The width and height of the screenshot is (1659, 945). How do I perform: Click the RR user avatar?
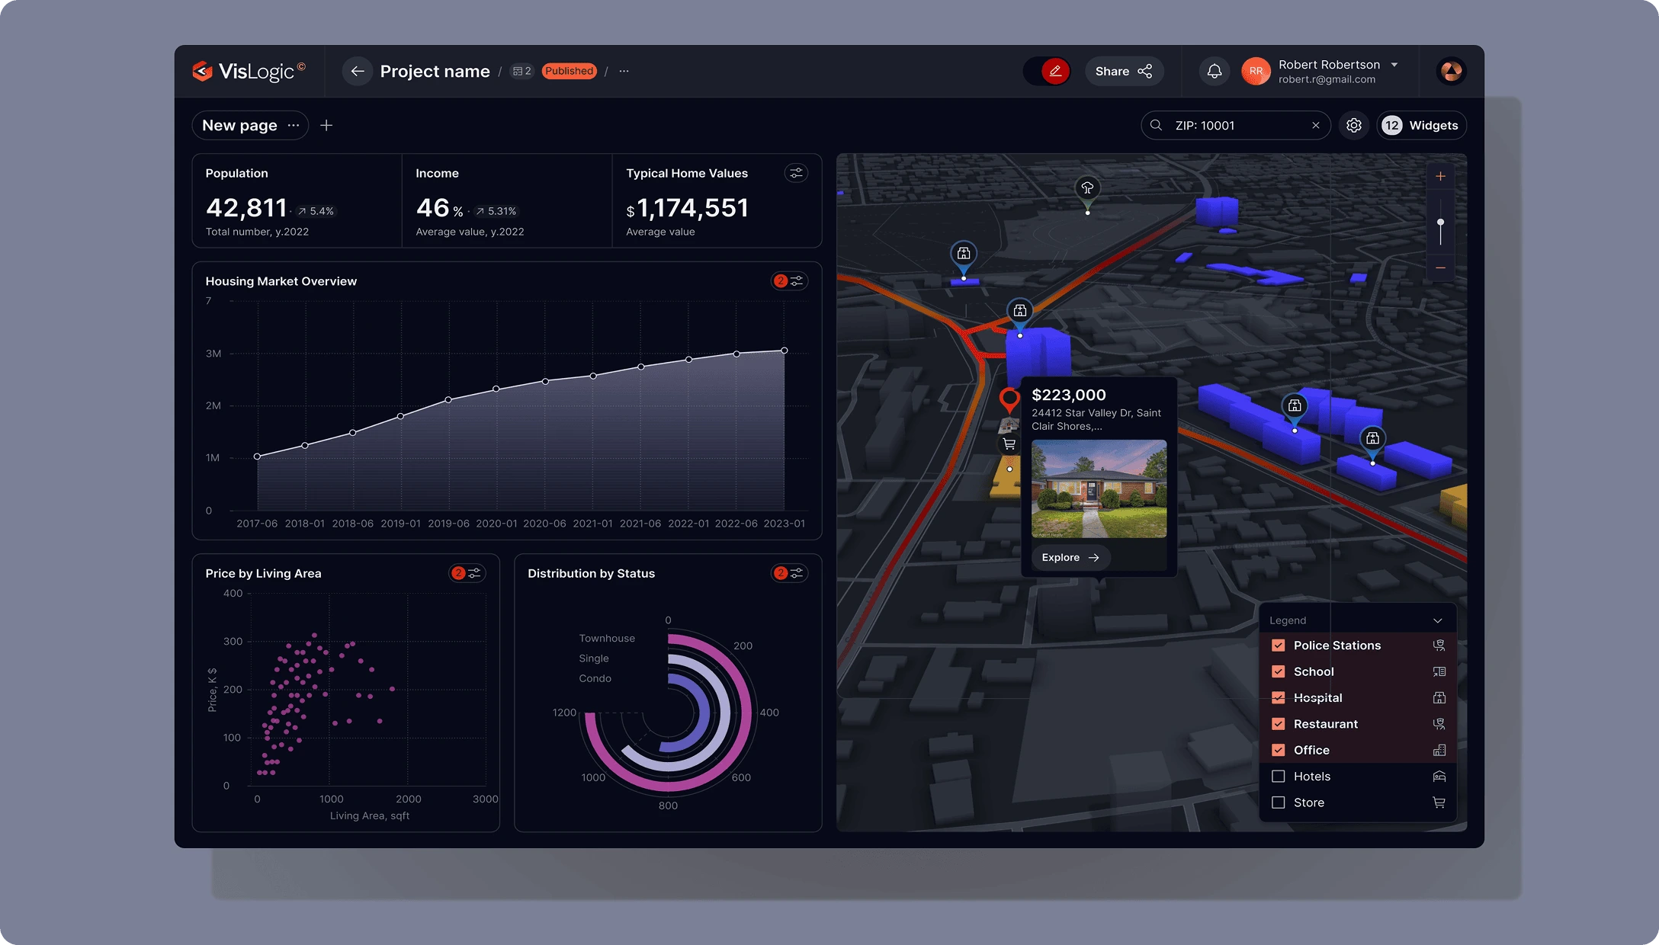[1256, 71]
